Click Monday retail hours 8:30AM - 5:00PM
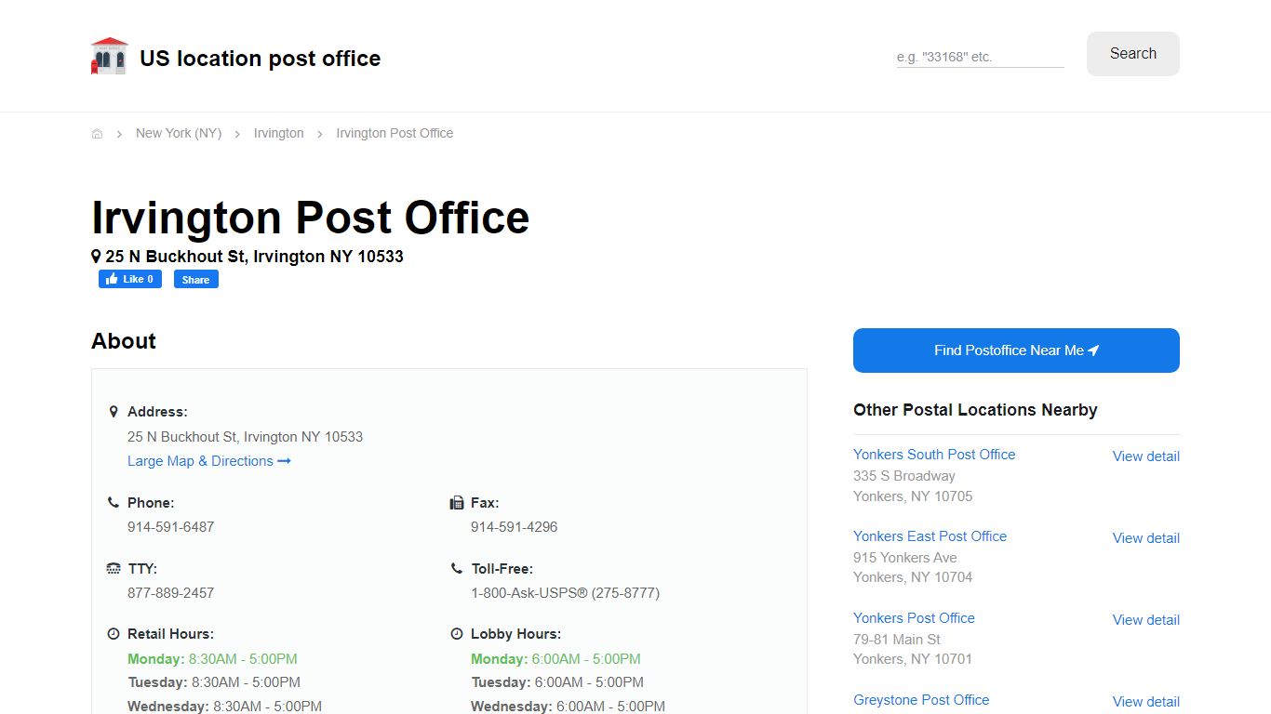The width and height of the screenshot is (1271, 714). click(x=212, y=659)
